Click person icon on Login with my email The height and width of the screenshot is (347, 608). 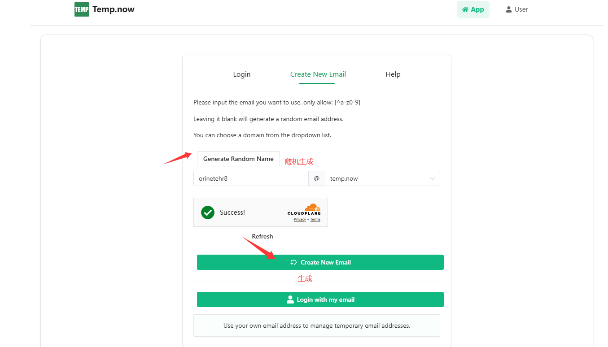tap(290, 299)
